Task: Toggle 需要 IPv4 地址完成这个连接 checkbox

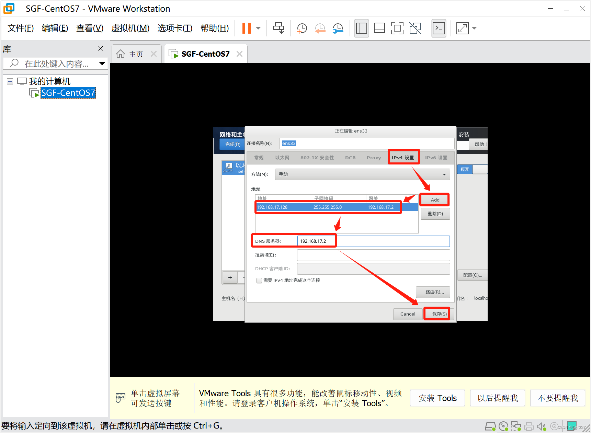Action: pos(259,281)
